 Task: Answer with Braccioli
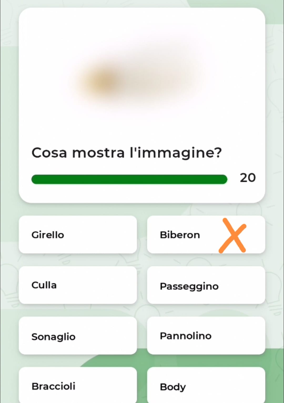(x=78, y=385)
